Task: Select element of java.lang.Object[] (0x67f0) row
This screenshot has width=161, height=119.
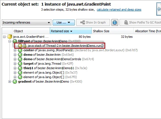Action: (x=50, y=77)
